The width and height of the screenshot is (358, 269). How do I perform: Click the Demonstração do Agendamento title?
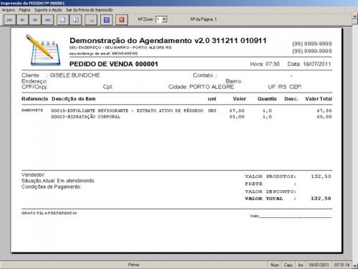click(168, 40)
